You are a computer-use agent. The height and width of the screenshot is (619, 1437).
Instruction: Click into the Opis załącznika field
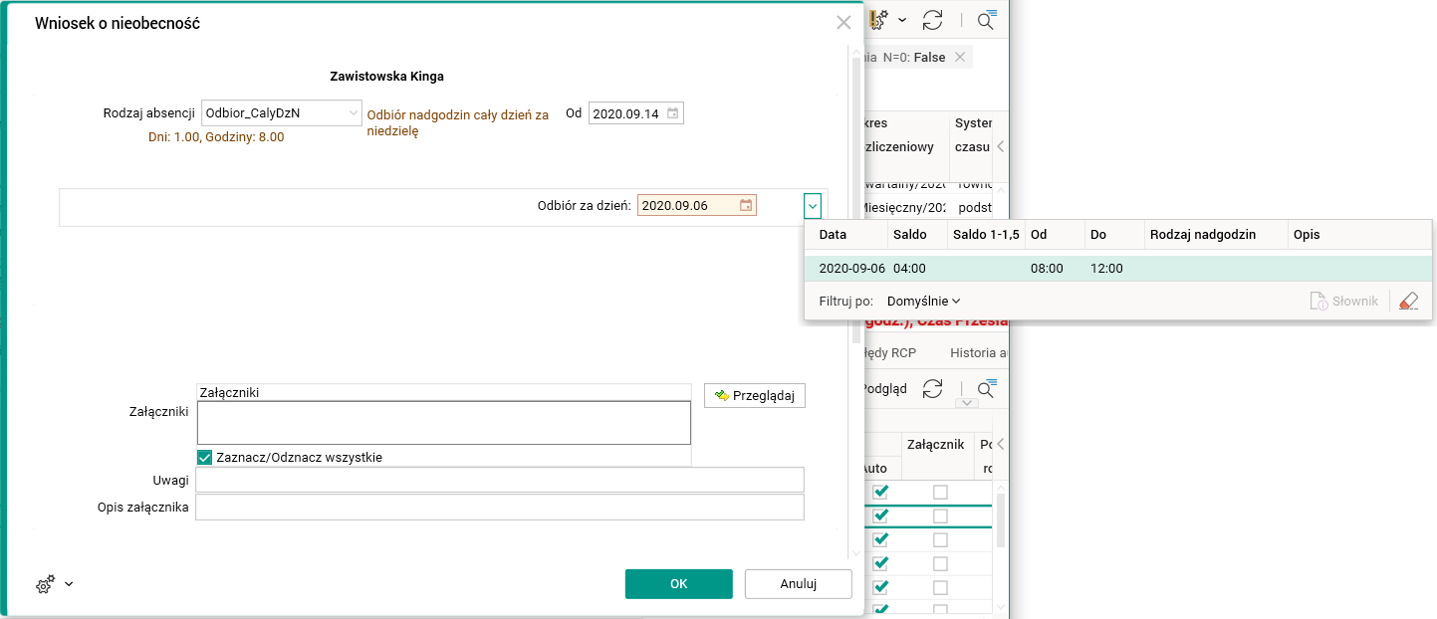[x=500, y=508]
